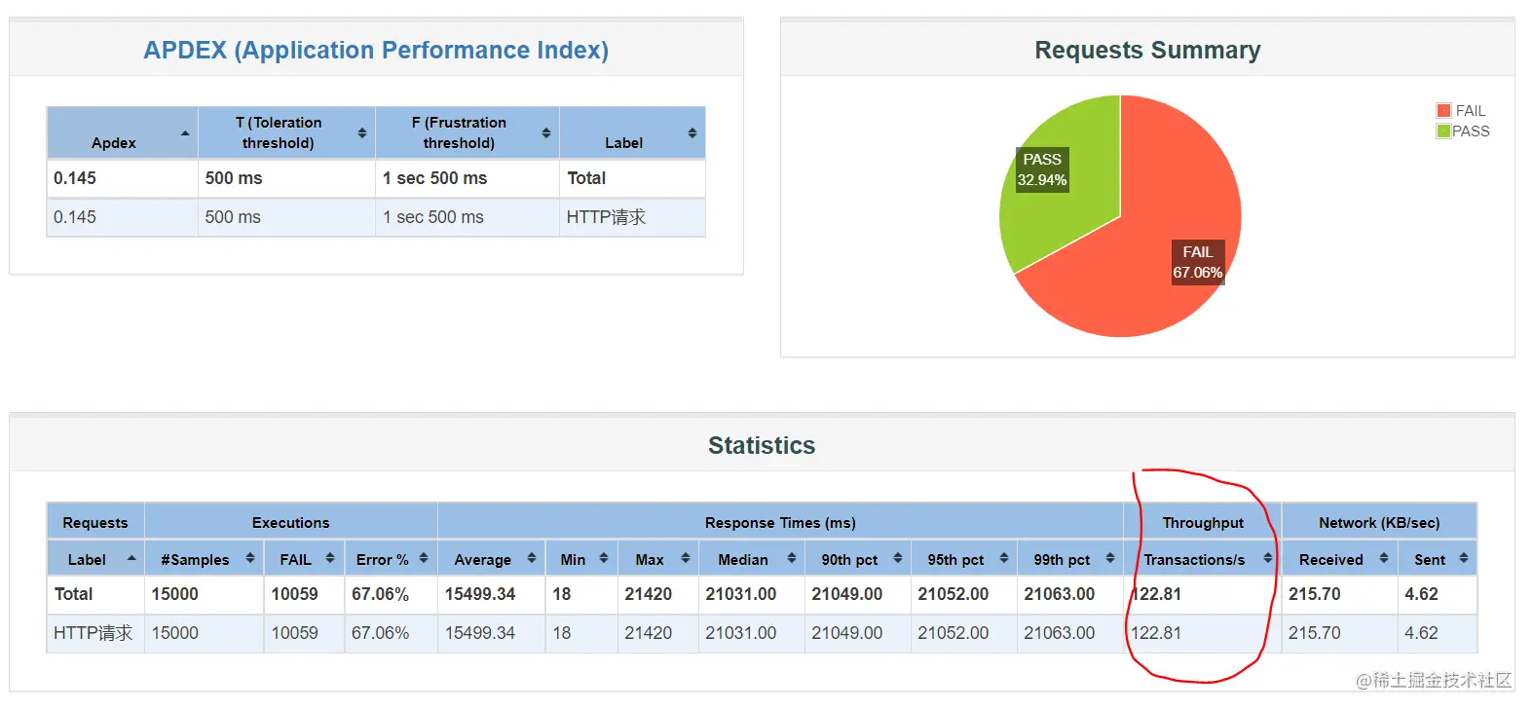
Task: Select the HTTP请求 row in Statistics table
Action: (762, 633)
